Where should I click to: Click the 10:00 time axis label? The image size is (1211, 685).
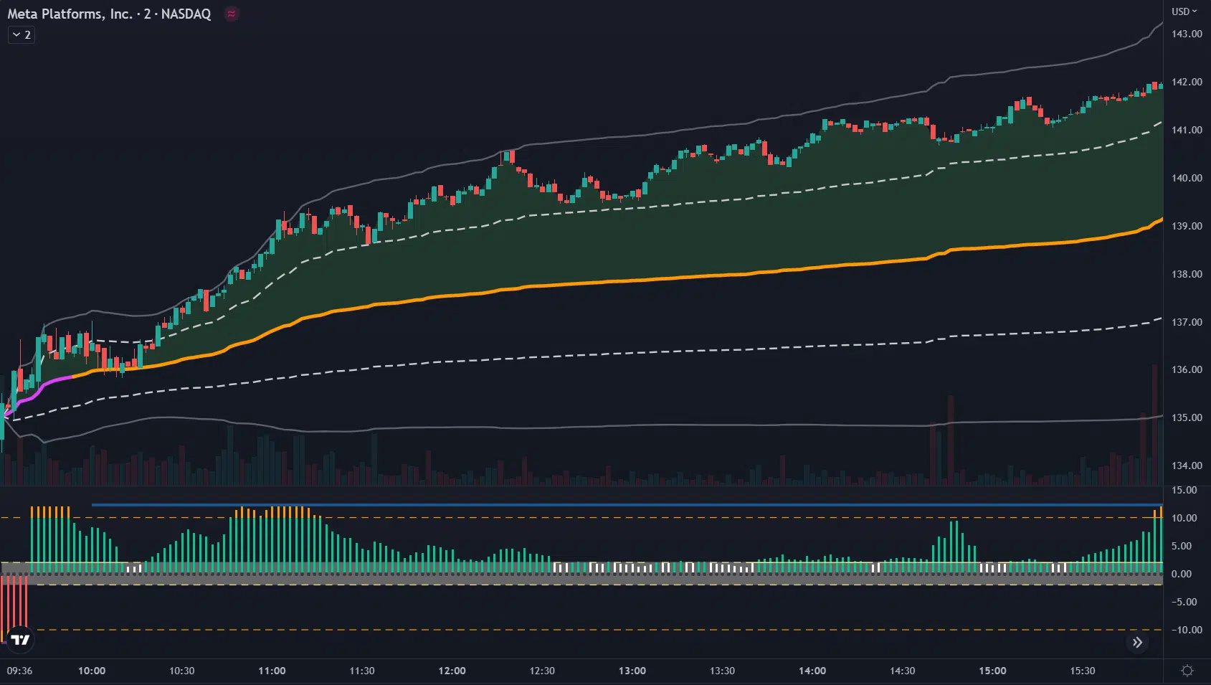92,671
